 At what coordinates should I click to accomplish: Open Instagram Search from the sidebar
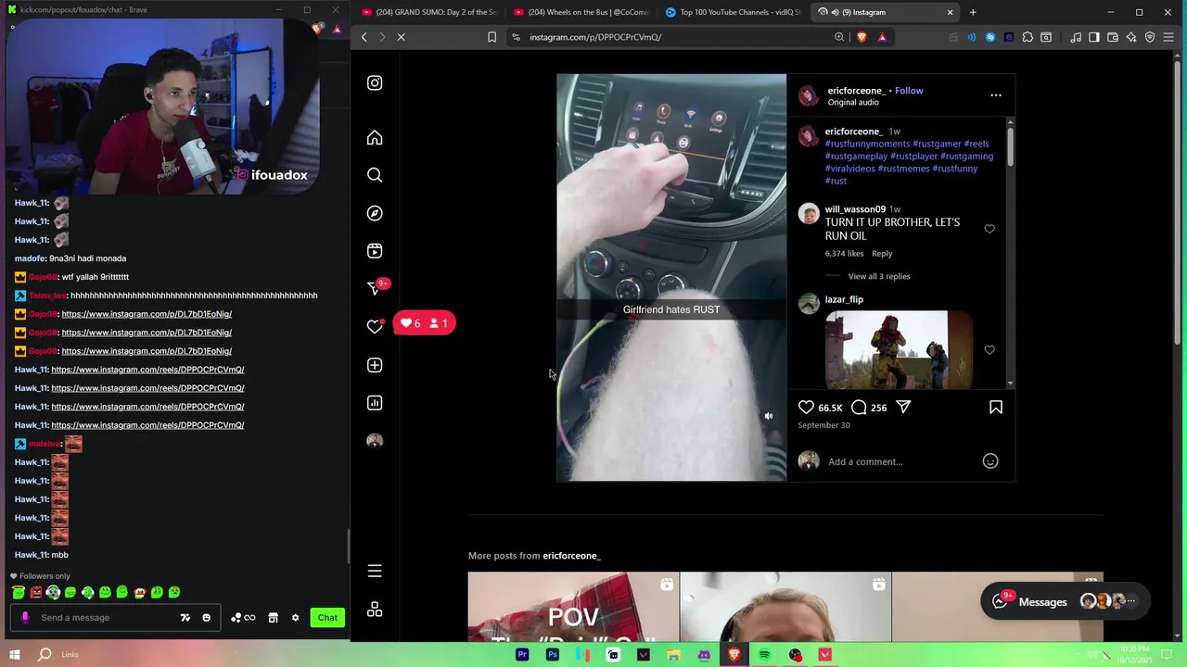tap(375, 175)
